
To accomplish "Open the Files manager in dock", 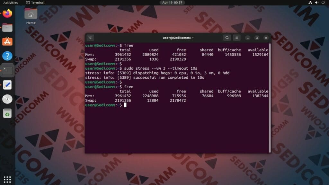I will pyautogui.click(x=7, y=28).
